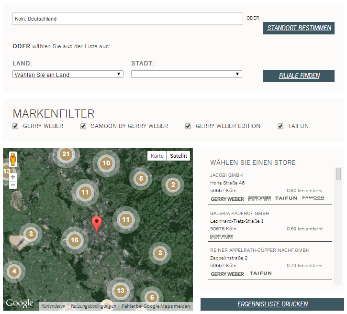Screen dimensions: 347x314
Task: Click ERGEBNISLISTE DRUCKEN button
Action: [x=272, y=304]
